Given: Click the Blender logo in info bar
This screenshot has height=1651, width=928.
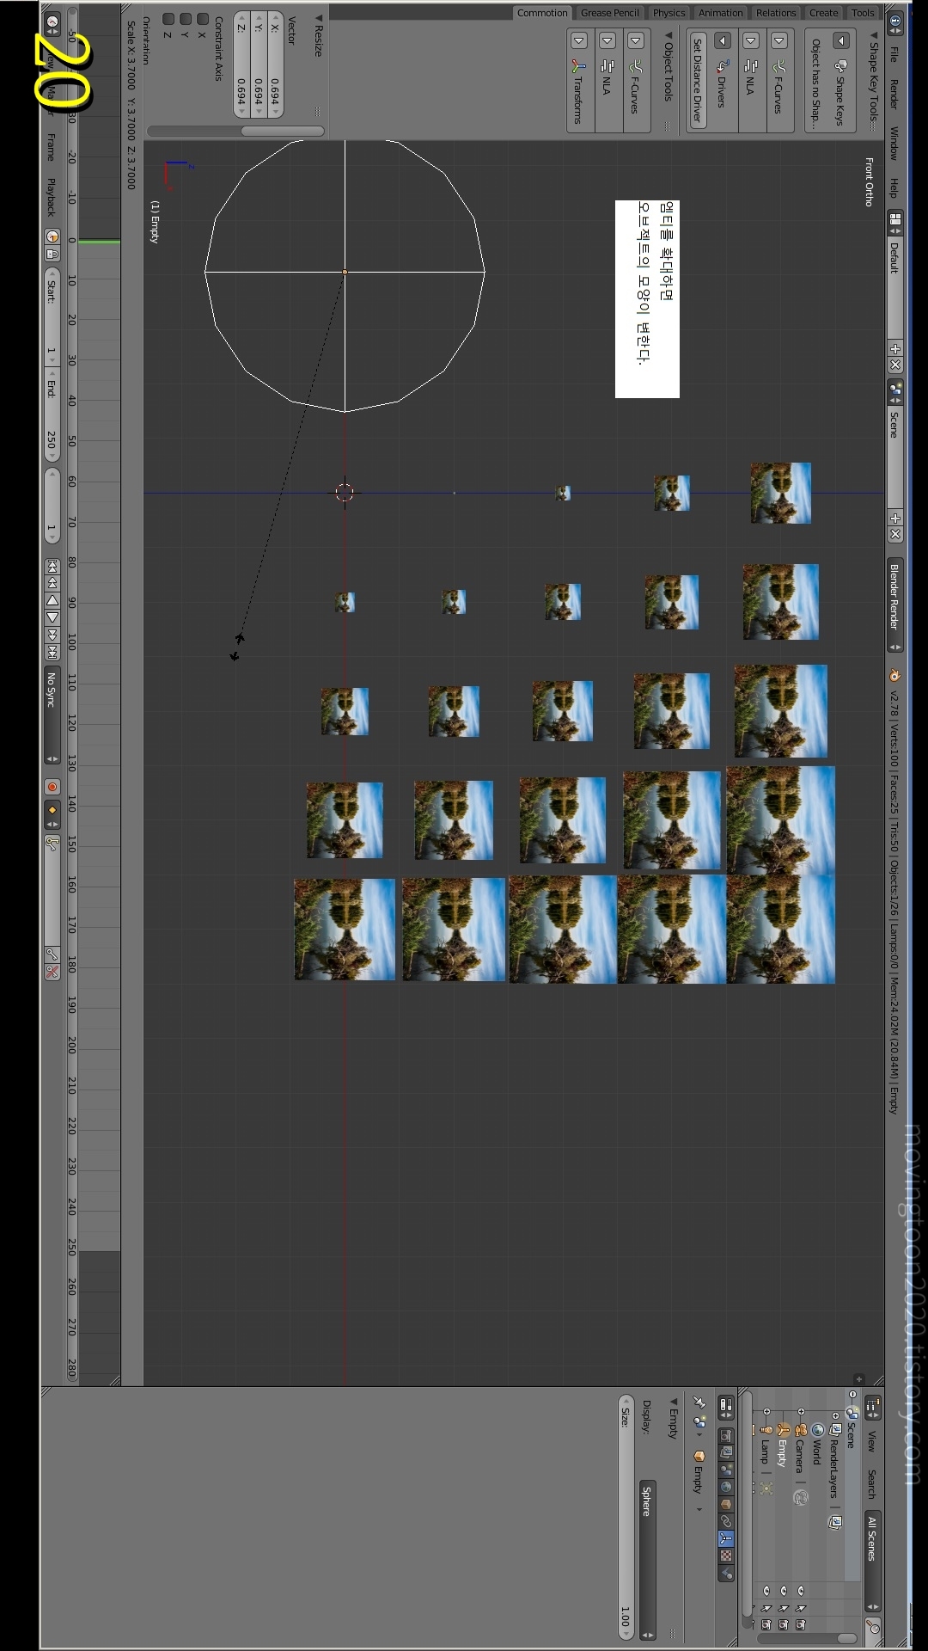Looking at the screenshot, I should tap(894, 675).
